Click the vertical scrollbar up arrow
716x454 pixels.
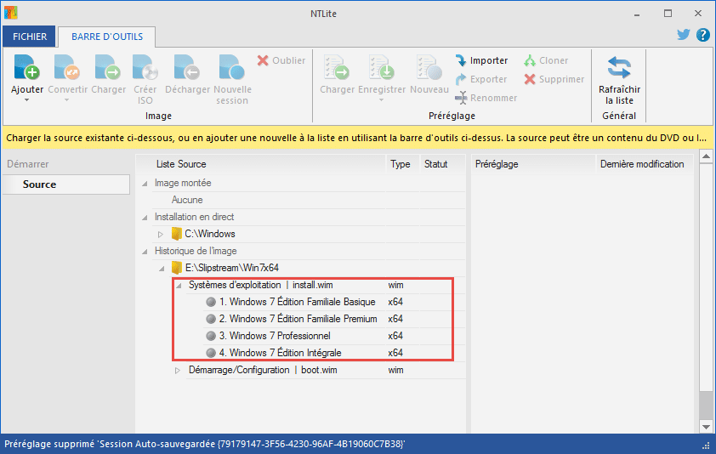coord(706,156)
